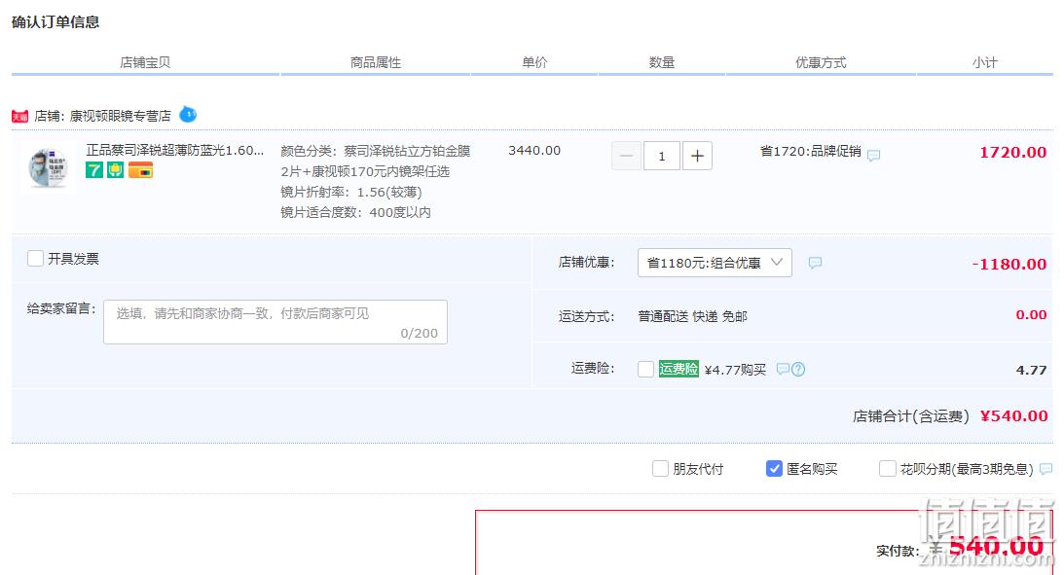Click the question mark help icon for 运费险

(x=798, y=369)
